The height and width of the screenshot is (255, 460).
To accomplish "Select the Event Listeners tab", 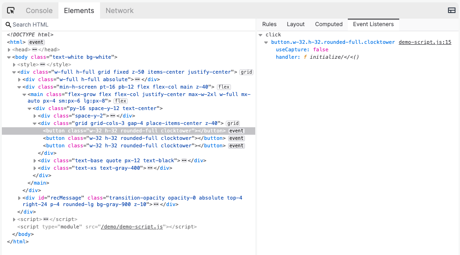I will point(373,24).
